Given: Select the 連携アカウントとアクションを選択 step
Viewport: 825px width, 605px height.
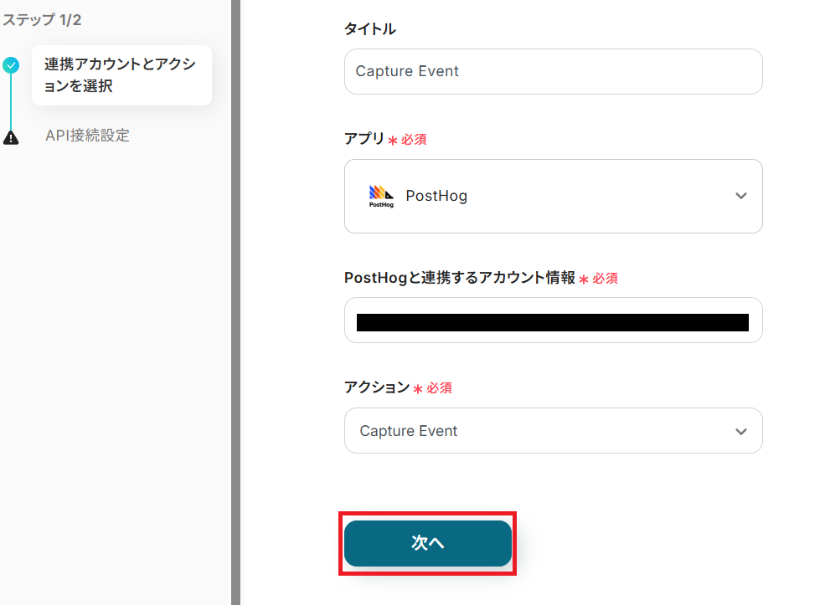Looking at the screenshot, I should (x=121, y=75).
